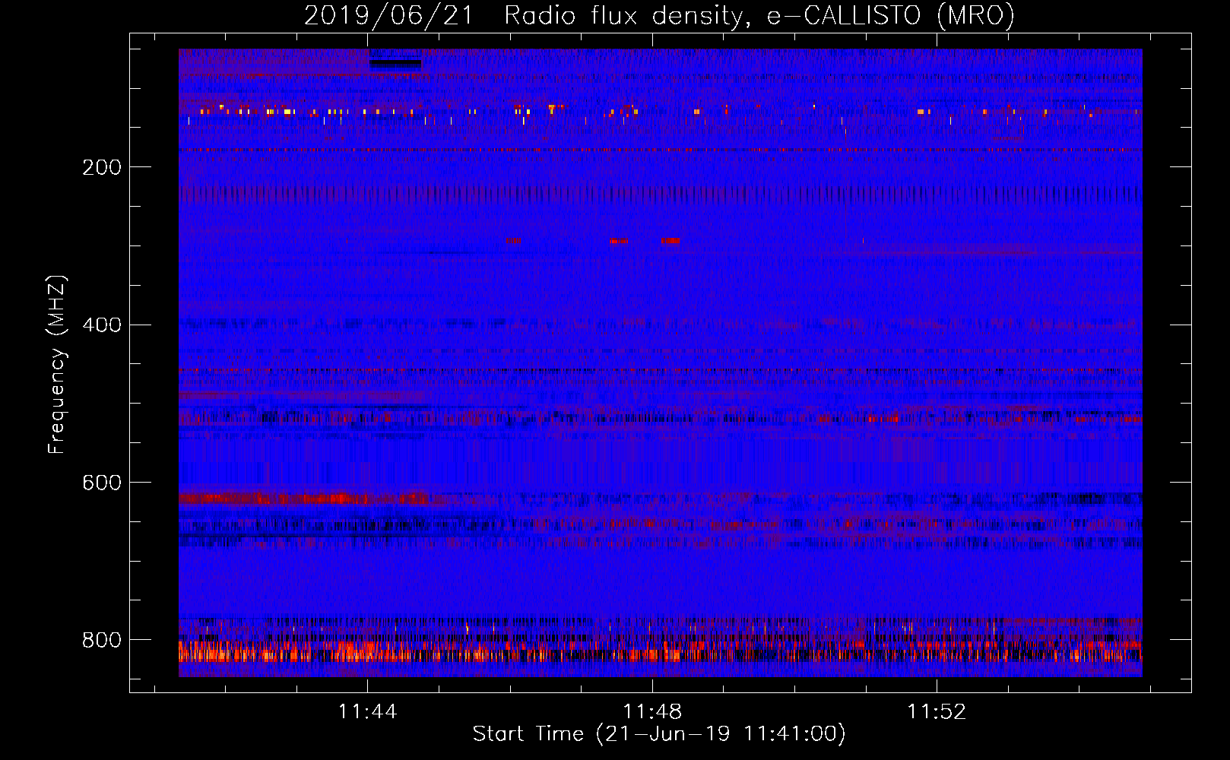Select the '600' frequency axis label
This screenshot has height=760, width=1230.
coord(102,483)
